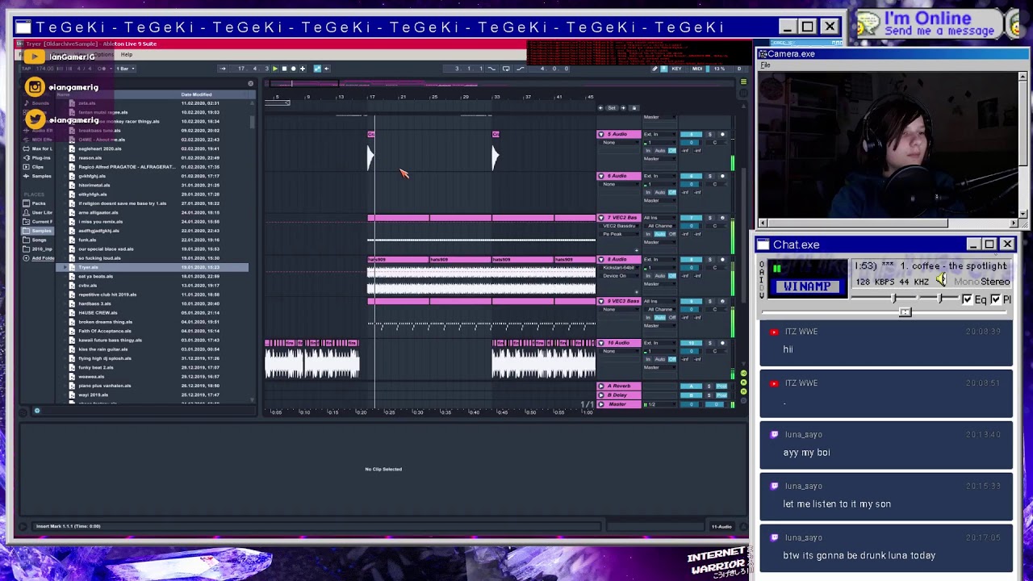This screenshot has width=1033, height=581.
Task: Click the WINAMP logo
Action: (807, 286)
